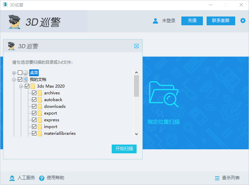Collapse the 3ds Max 2020 folder
The width and height of the screenshot is (249, 185).
pyautogui.click(x=21, y=86)
